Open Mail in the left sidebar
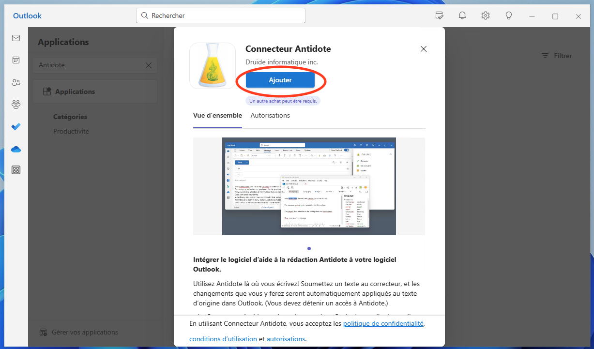 tap(16, 38)
